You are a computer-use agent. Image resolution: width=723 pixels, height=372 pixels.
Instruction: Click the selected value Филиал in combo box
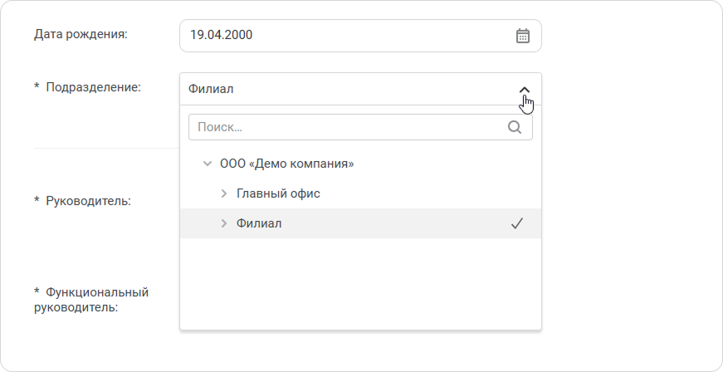coord(211,89)
